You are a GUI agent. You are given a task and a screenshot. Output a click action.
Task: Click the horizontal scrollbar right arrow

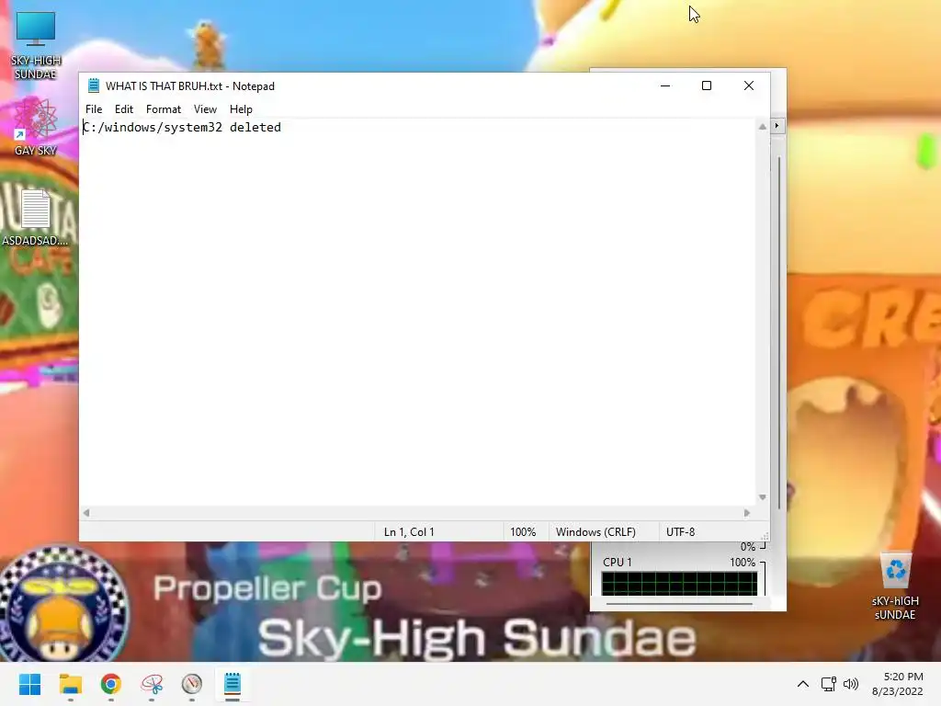746,513
